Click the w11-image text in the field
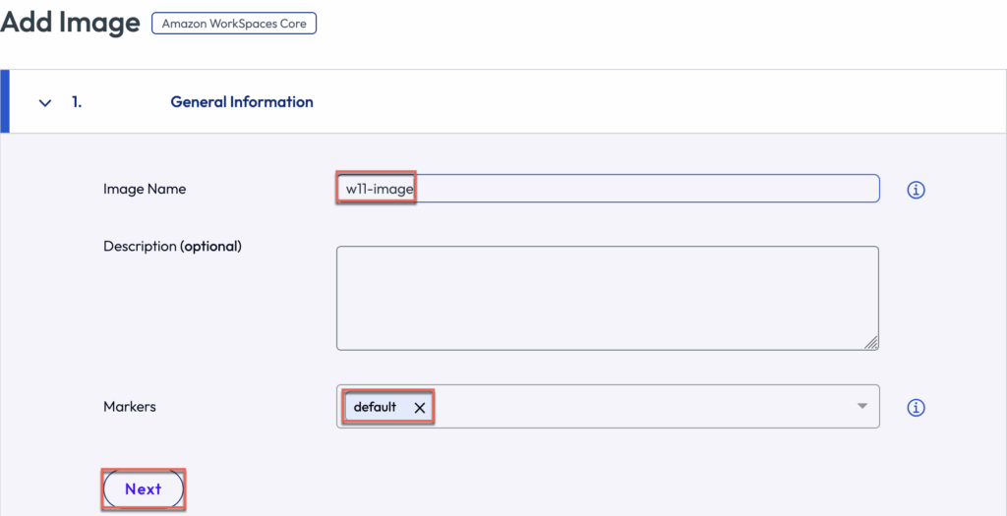Image resolution: width=1007 pixels, height=516 pixels. point(380,189)
